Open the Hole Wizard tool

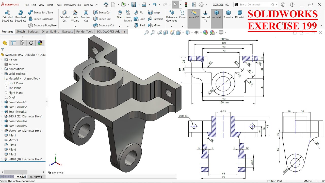[75, 16]
